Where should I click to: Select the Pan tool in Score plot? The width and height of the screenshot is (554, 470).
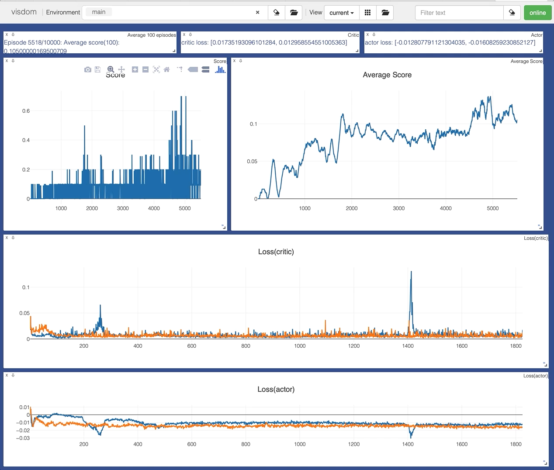pos(121,69)
